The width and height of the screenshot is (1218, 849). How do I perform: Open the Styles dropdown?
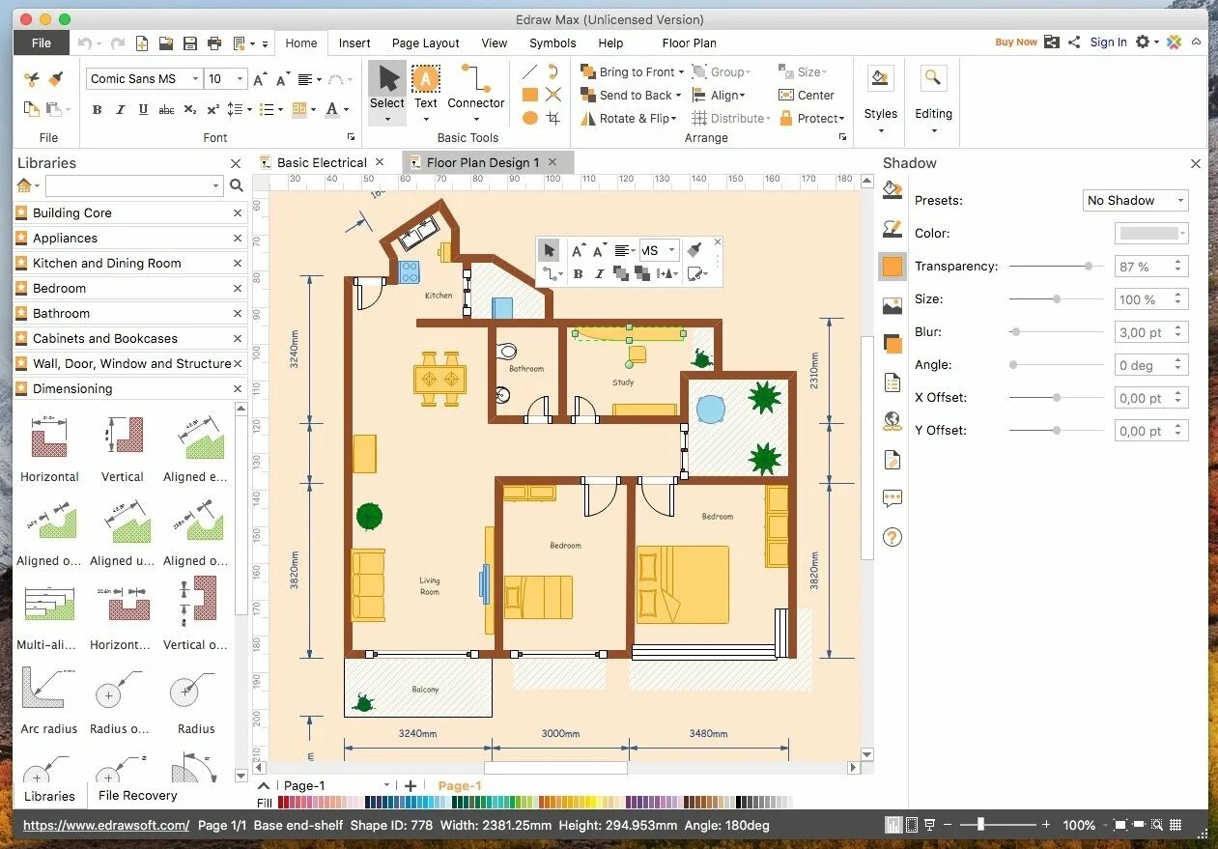pos(881,99)
